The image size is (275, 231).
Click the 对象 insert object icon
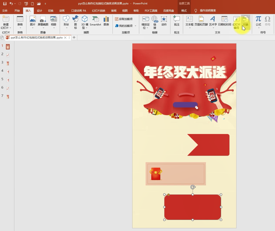pos(246,19)
